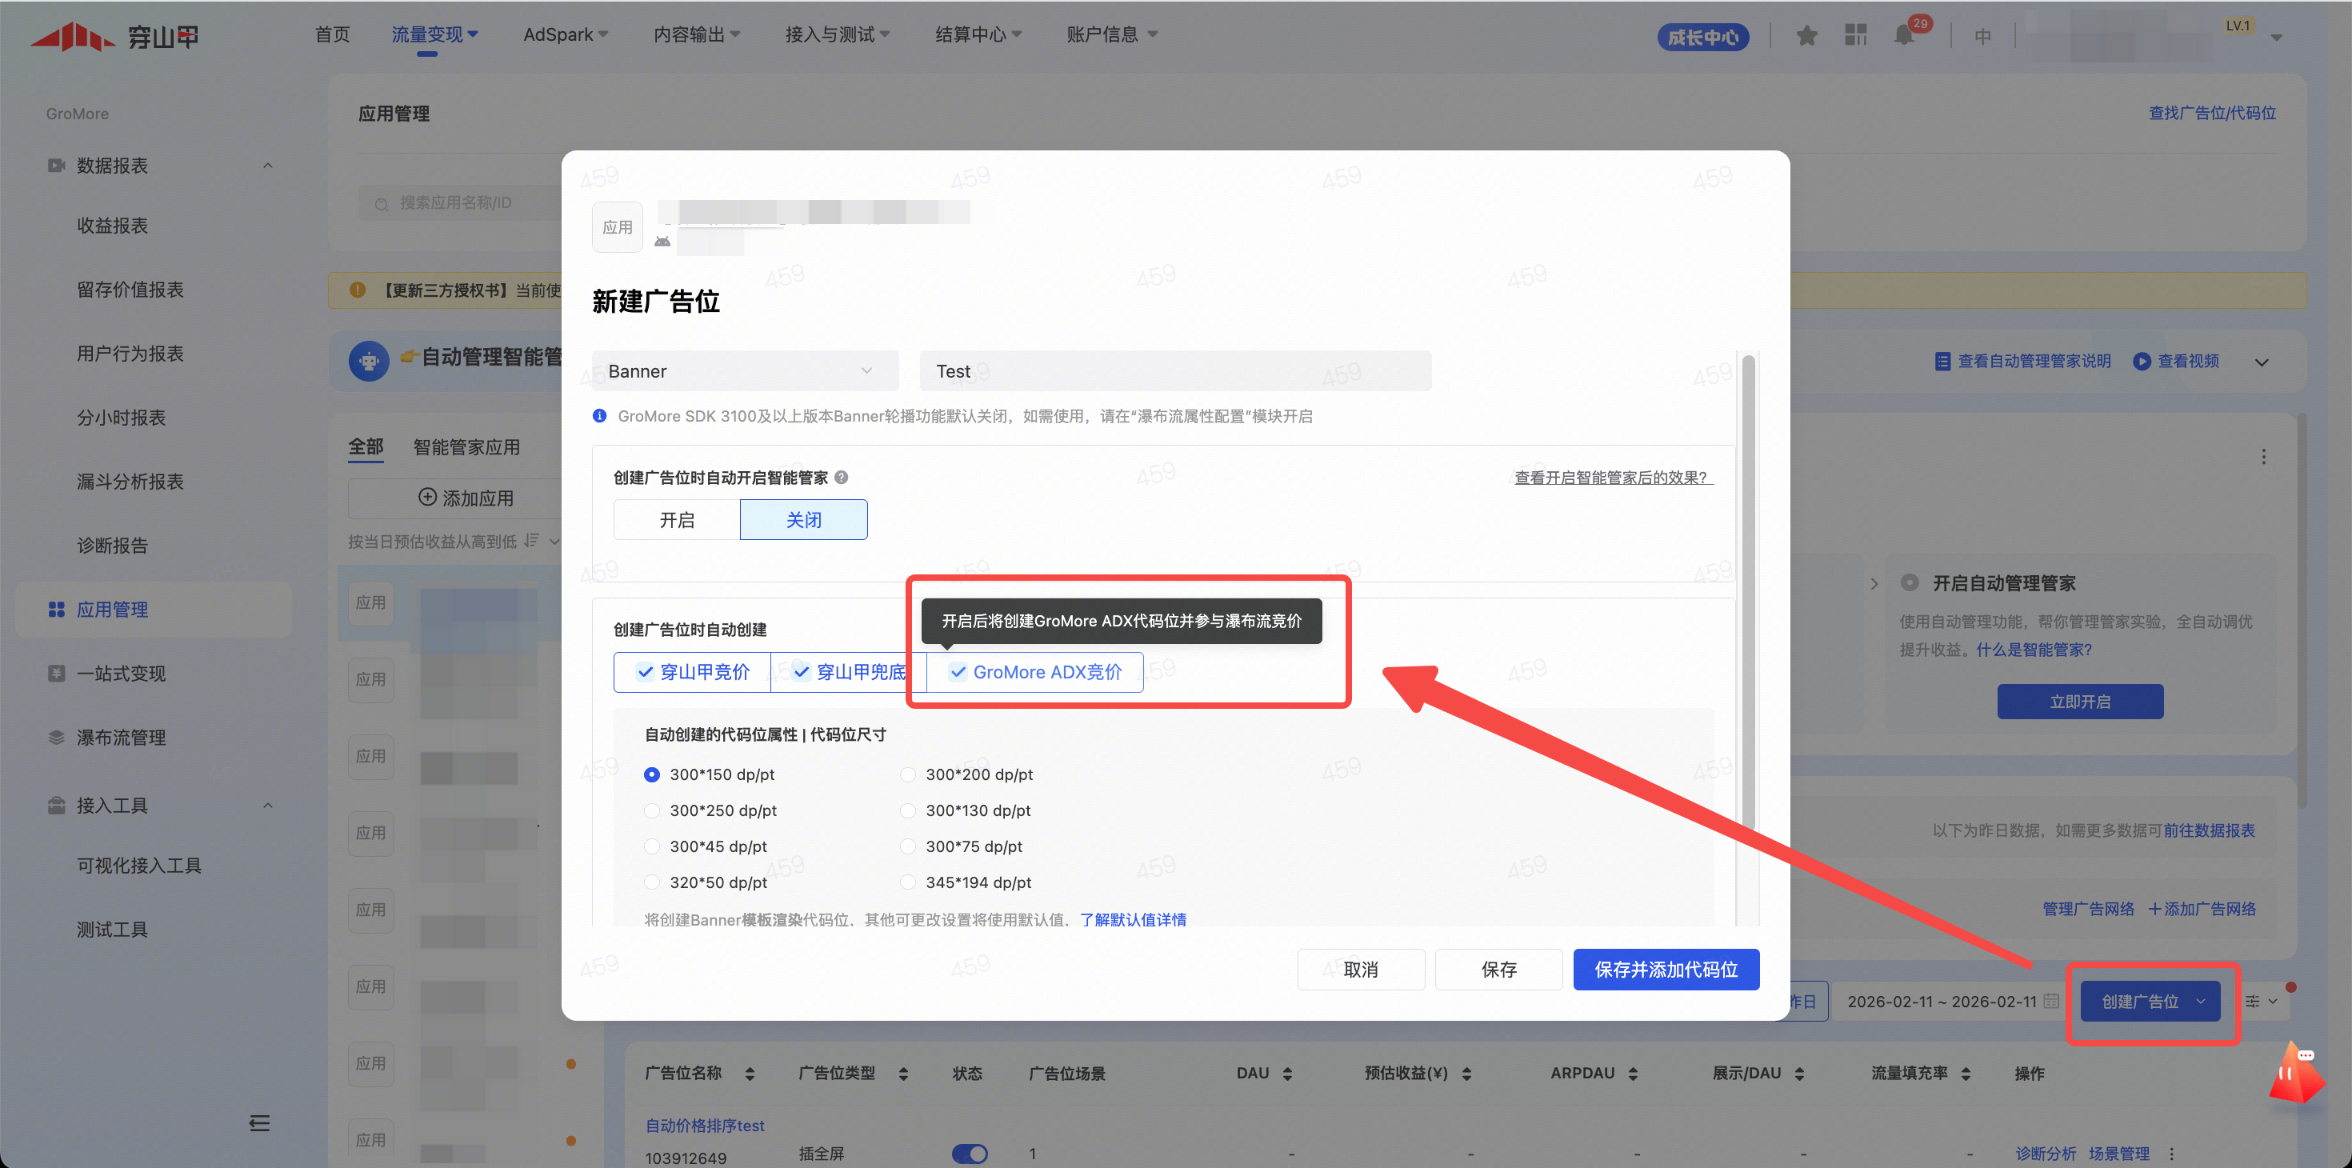Click the date range calendar icon
The height and width of the screenshot is (1168, 2352).
(x=2052, y=1001)
